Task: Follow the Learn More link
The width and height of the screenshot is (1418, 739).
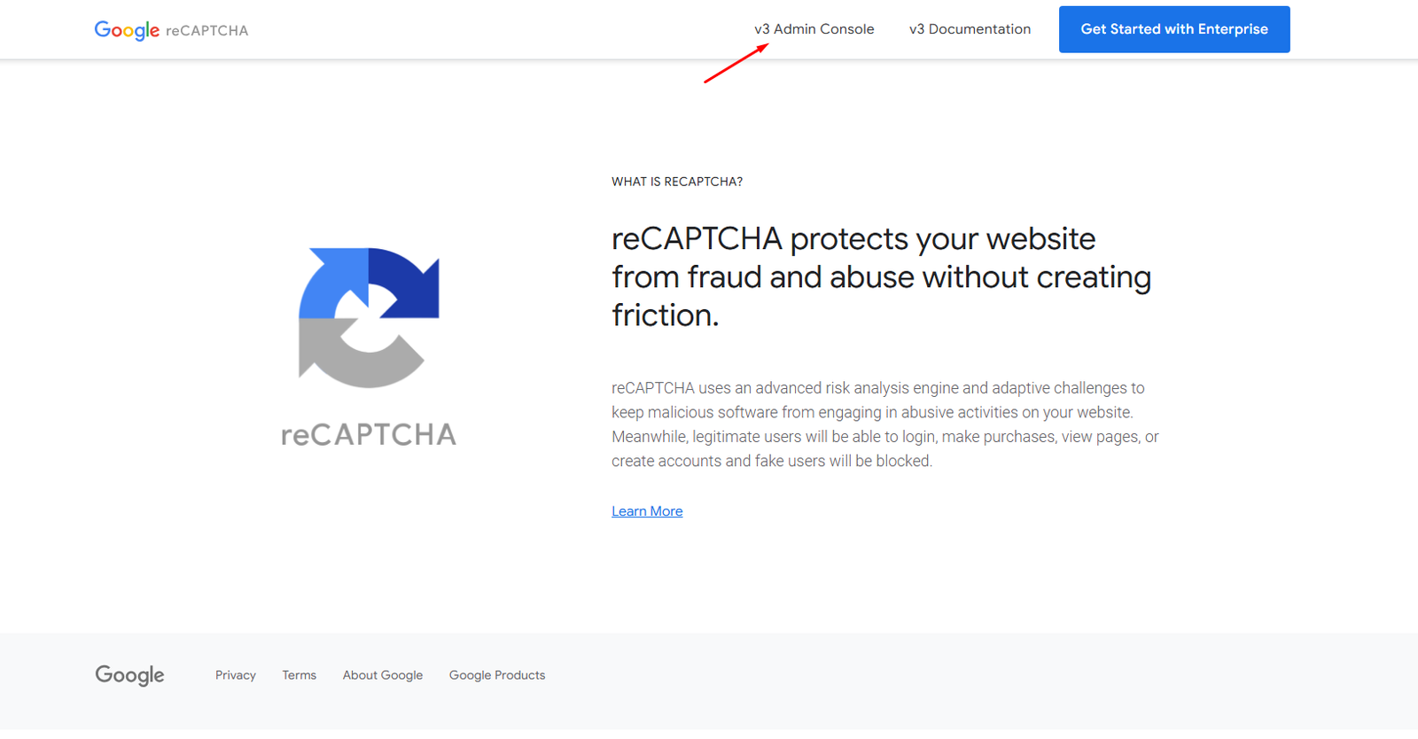Action: pyautogui.click(x=647, y=511)
